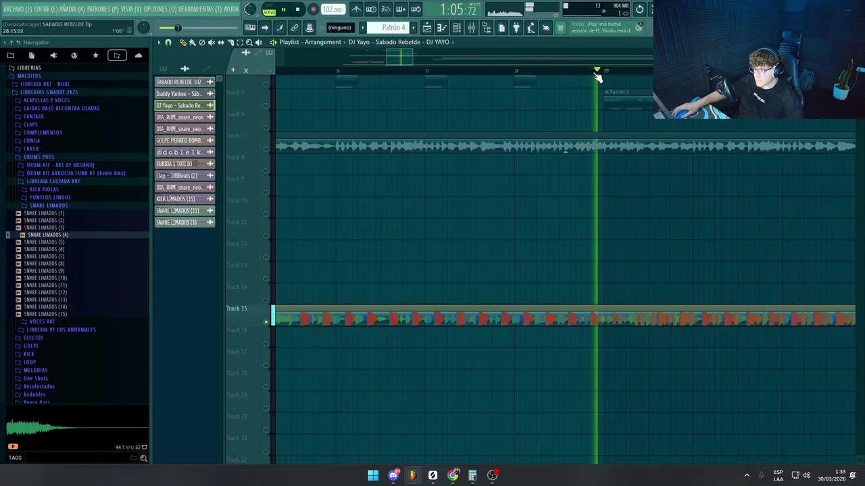Toggle the 3-2-1 countdown before recording
The image size is (865, 486).
point(386,9)
